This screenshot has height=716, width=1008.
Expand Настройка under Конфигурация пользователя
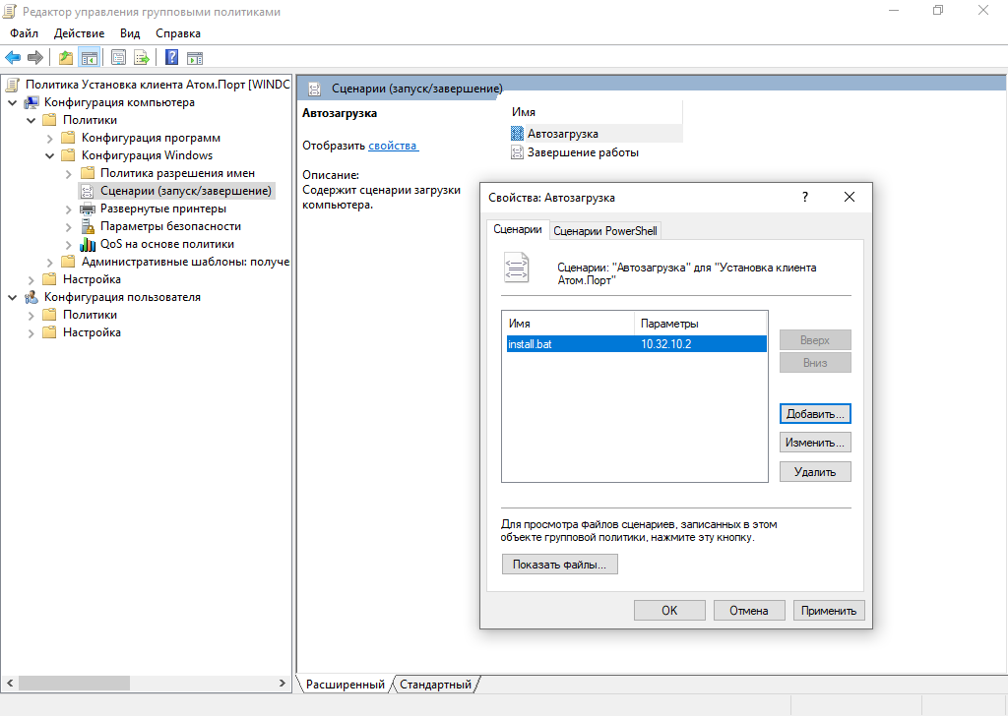31,332
